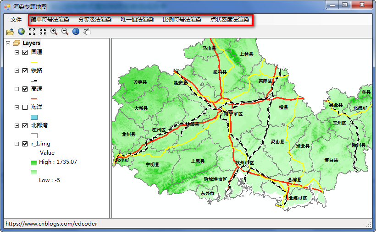The image size is (376, 232).
Task: Click the open document folder icon
Action: pos(10,32)
